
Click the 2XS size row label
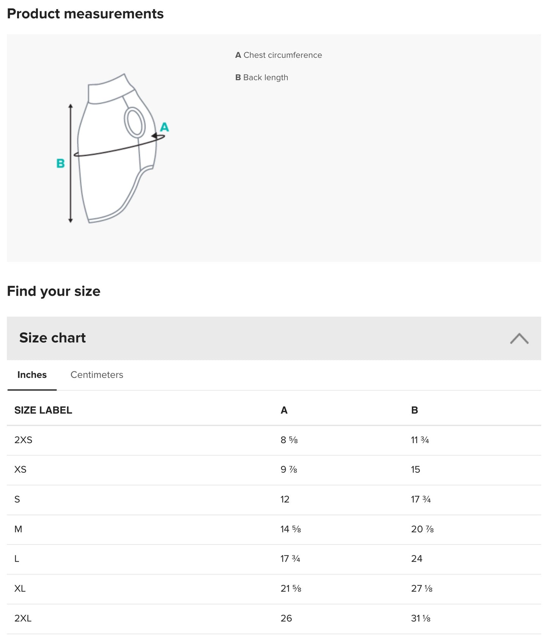tap(24, 440)
